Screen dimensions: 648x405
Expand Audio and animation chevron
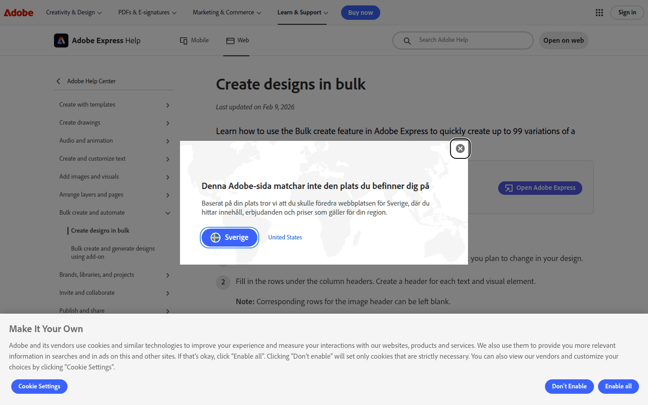click(168, 141)
